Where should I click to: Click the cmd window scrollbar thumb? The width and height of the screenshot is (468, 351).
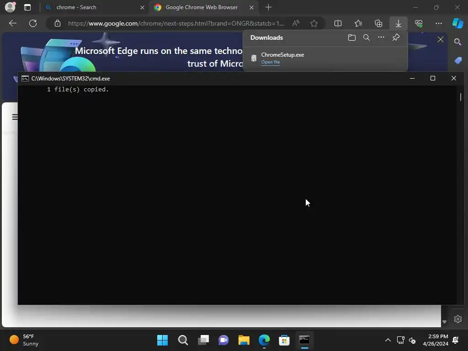pyautogui.click(x=461, y=97)
